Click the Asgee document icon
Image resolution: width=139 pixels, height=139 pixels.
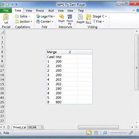[80, 17]
